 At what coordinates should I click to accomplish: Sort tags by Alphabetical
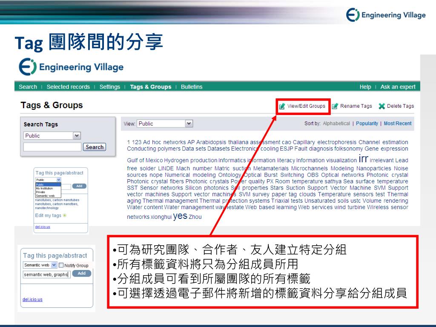pos(336,123)
